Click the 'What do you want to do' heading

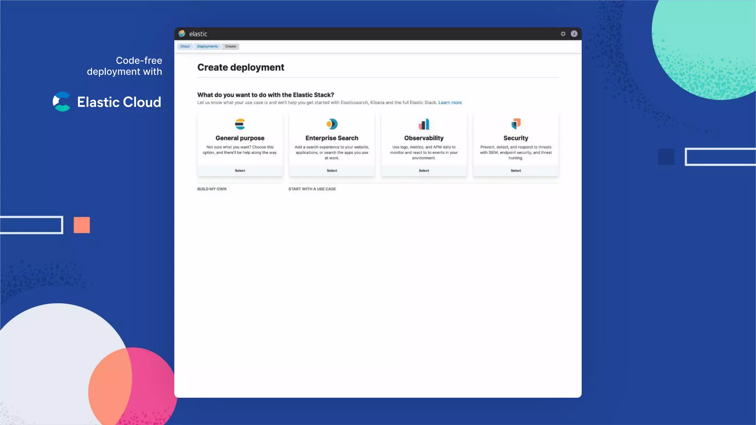(x=265, y=95)
